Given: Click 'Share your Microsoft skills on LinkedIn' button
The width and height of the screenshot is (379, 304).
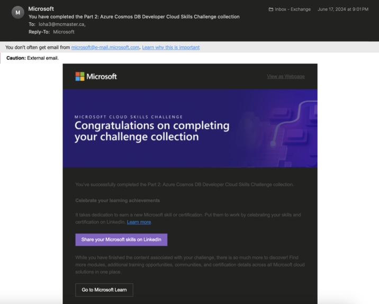Looking at the screenshot, I should click(x=121, y=240).
